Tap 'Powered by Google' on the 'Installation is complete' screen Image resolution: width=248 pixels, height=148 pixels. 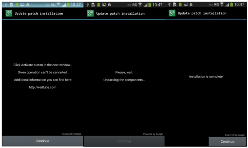click(x=235, y=135)
